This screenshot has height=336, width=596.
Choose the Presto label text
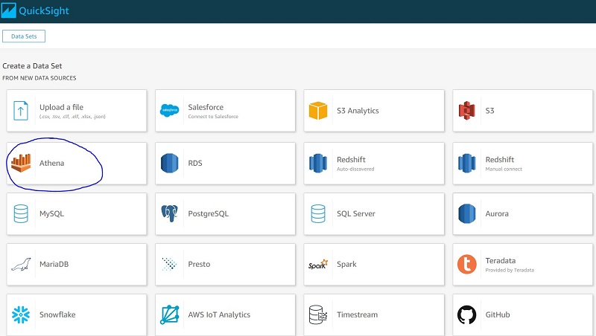point(199,264)
